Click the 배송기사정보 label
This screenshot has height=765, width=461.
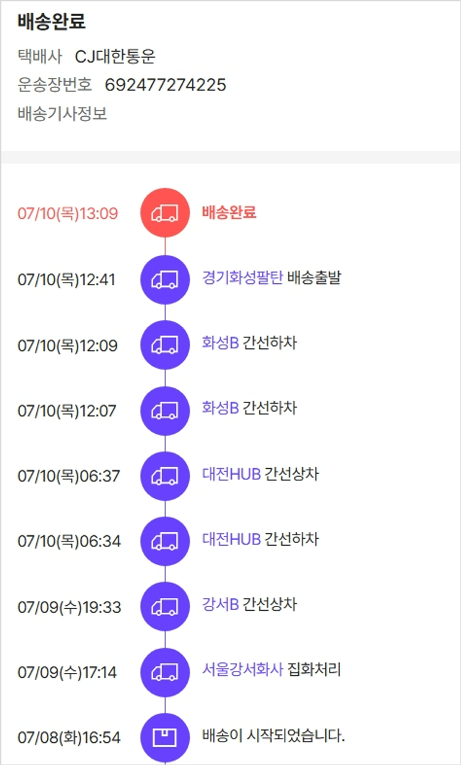point(63,114)
